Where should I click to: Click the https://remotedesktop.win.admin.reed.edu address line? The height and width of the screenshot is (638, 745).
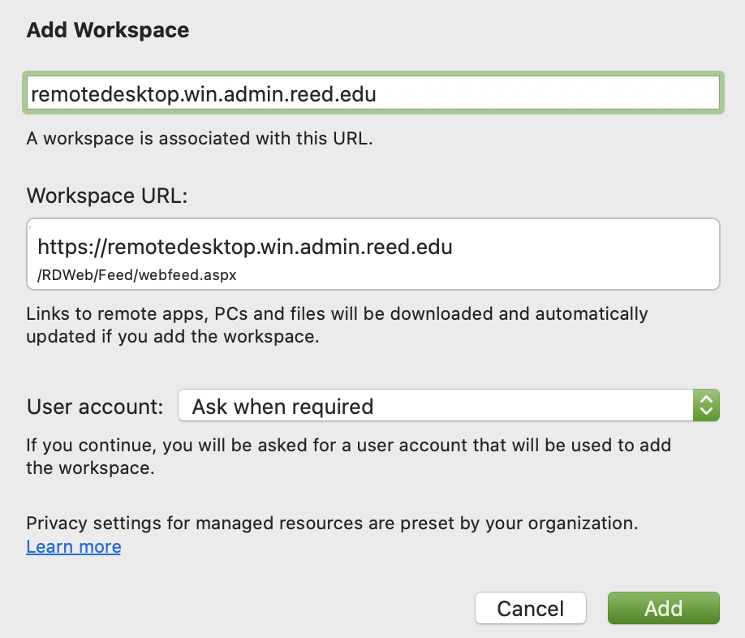click(x=245, y=247)
